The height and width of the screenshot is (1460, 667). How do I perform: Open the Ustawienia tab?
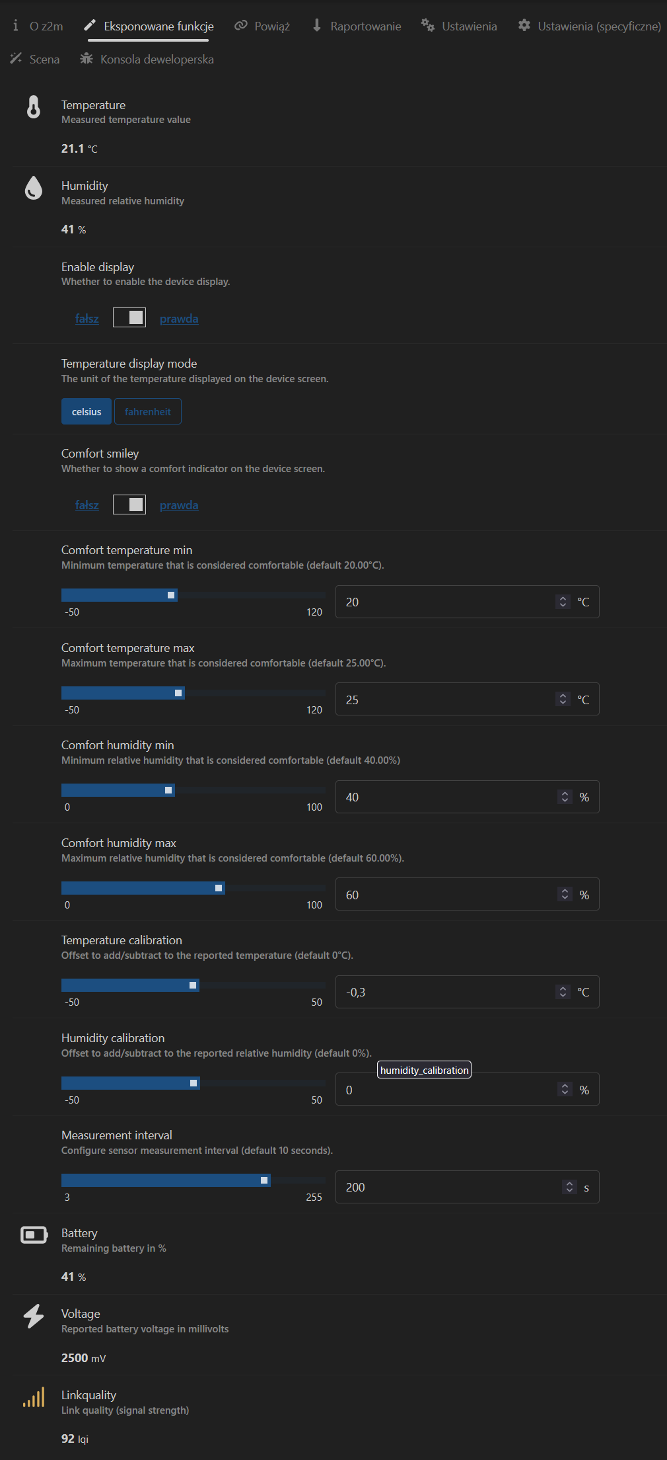point(460,26)
